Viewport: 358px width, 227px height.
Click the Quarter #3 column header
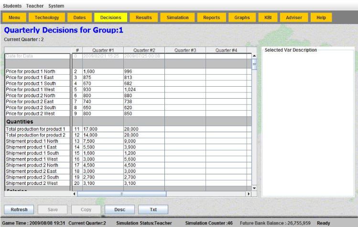(185, 50)
